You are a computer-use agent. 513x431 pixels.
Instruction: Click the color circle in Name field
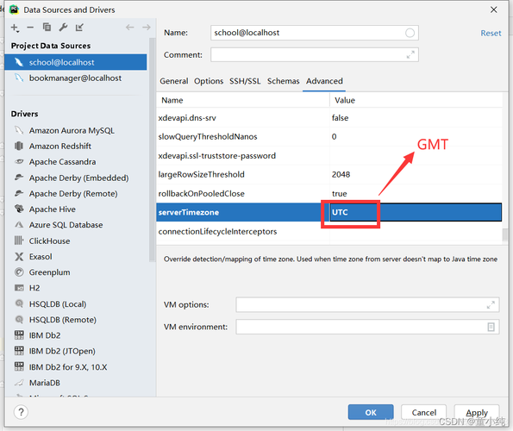tap(410, 33)
